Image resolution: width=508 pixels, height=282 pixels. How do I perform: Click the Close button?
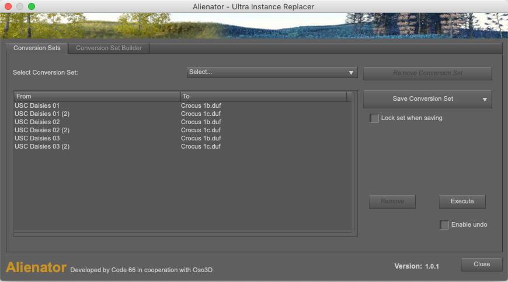482,265
